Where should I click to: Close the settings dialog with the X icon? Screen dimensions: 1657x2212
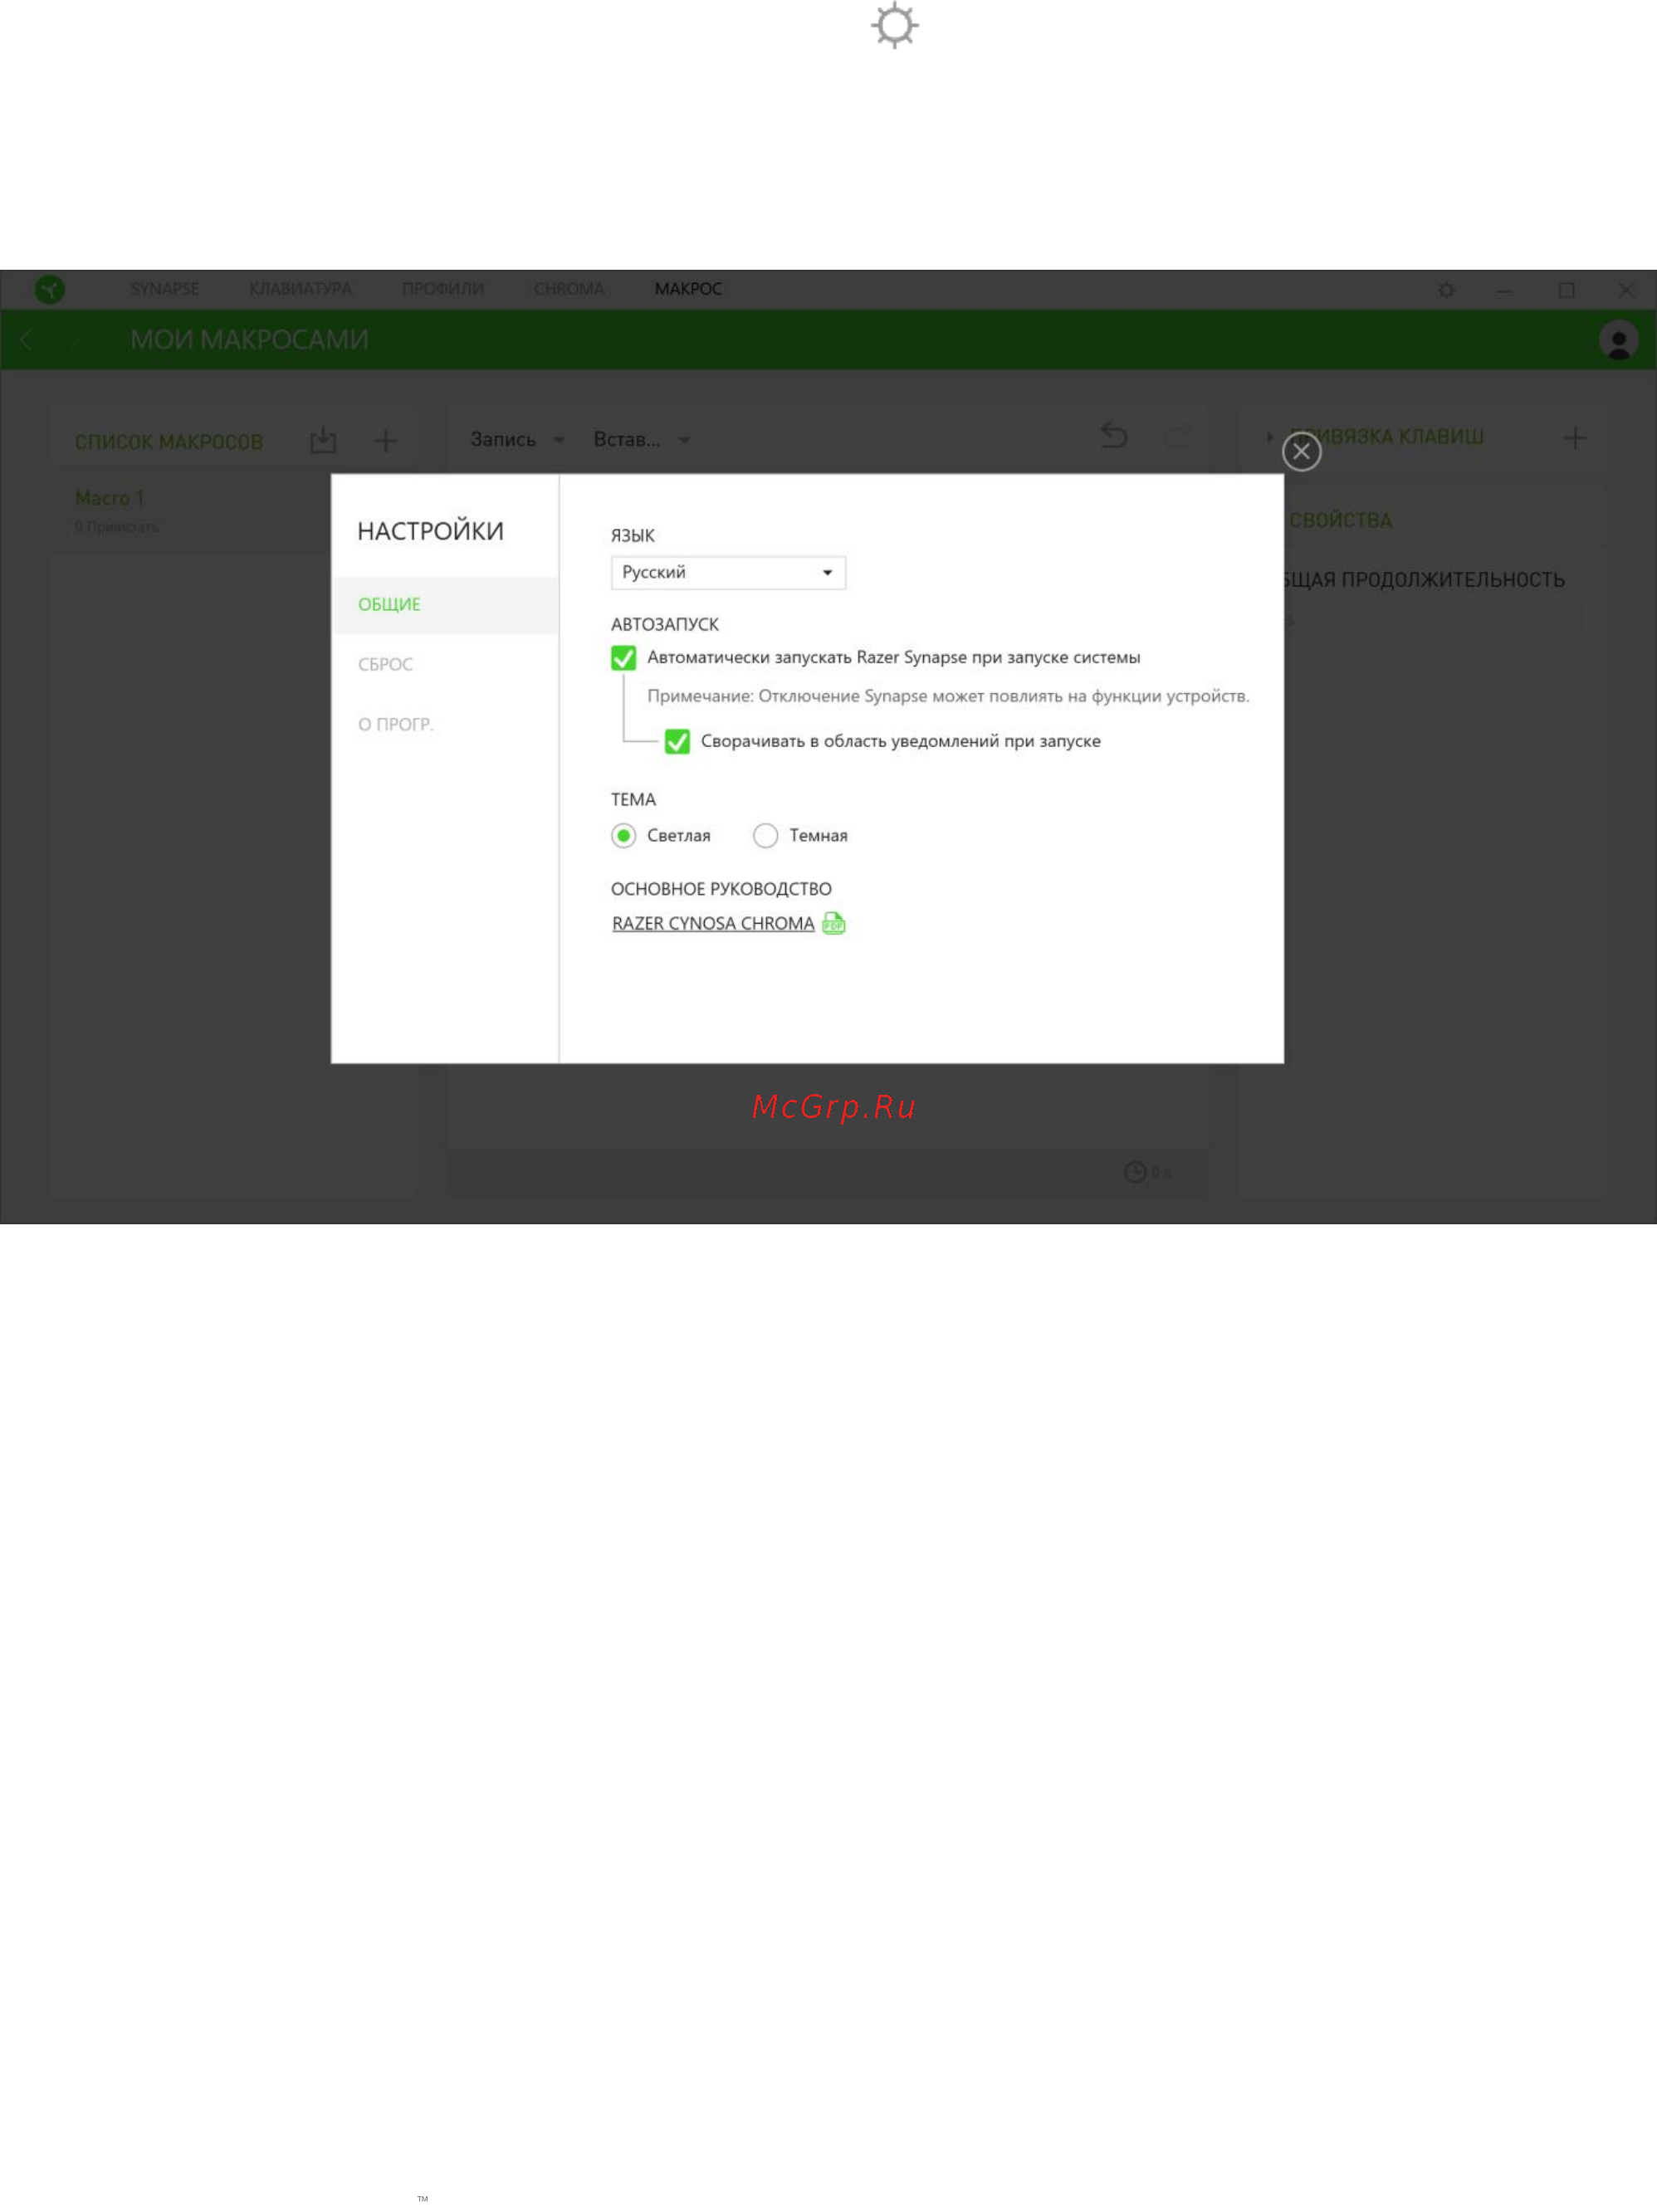point(1301,452)
